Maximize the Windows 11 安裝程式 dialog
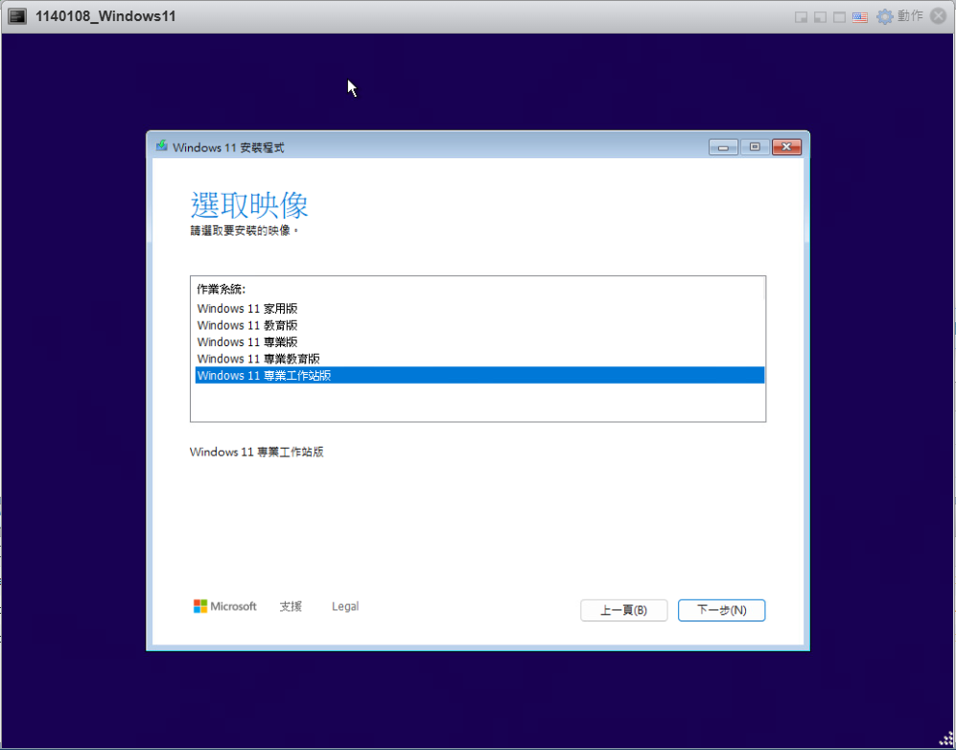The image size is (956, 750). point(755,147)
